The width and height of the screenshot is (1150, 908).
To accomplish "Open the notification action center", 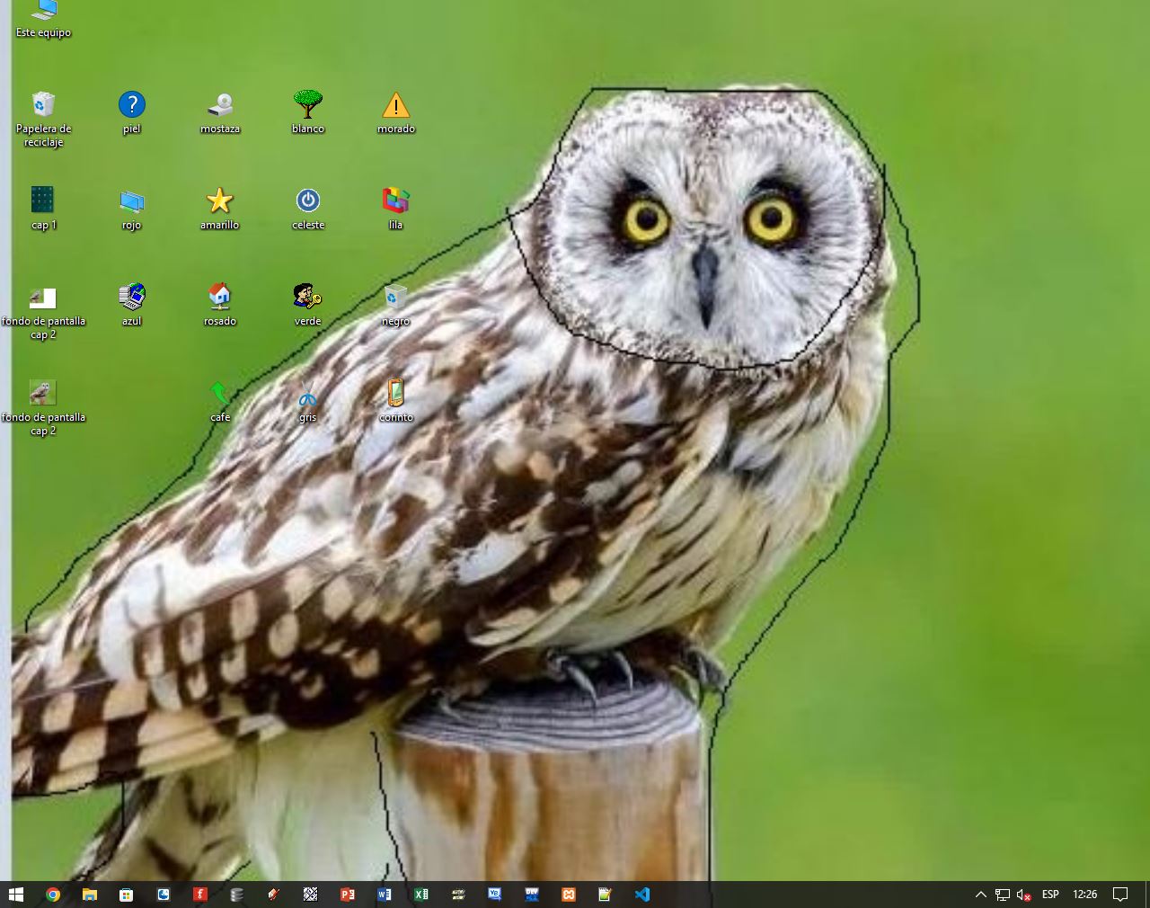I will coord(1120,895).
